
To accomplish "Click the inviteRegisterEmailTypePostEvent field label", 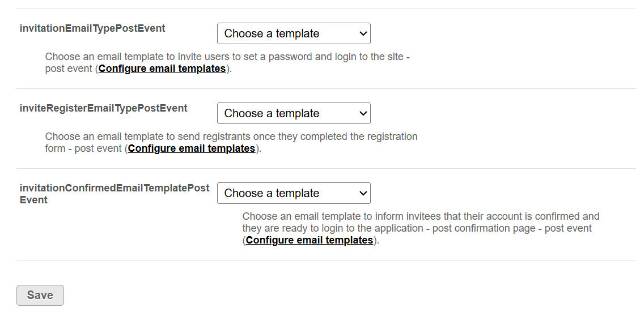I will point(103,108).
